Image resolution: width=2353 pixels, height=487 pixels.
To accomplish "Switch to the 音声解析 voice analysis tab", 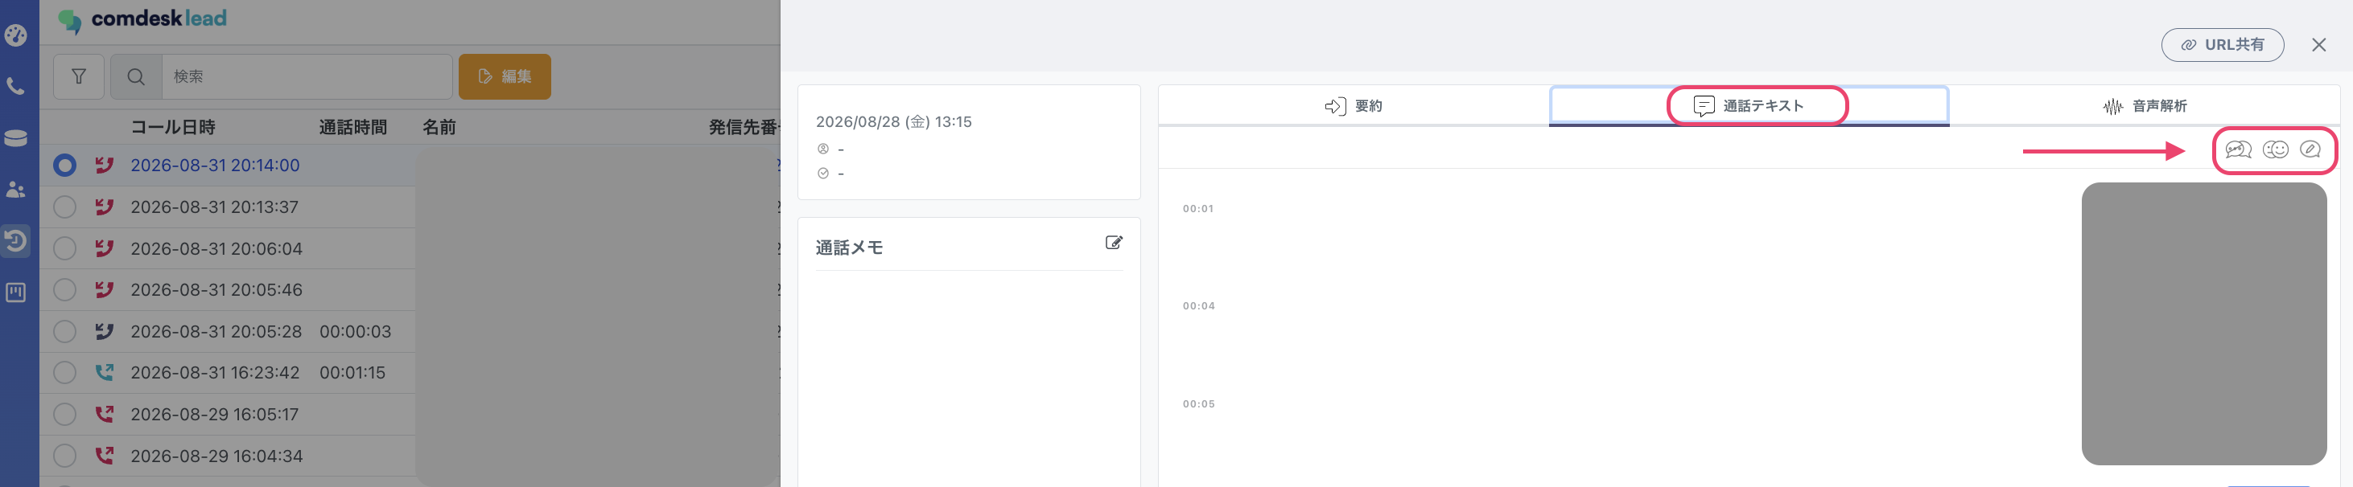I will pyautogui.click(x=2144, y=106).
